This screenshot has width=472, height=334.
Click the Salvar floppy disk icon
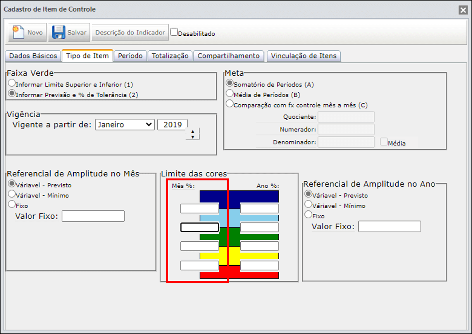click(x=59, y=32)
